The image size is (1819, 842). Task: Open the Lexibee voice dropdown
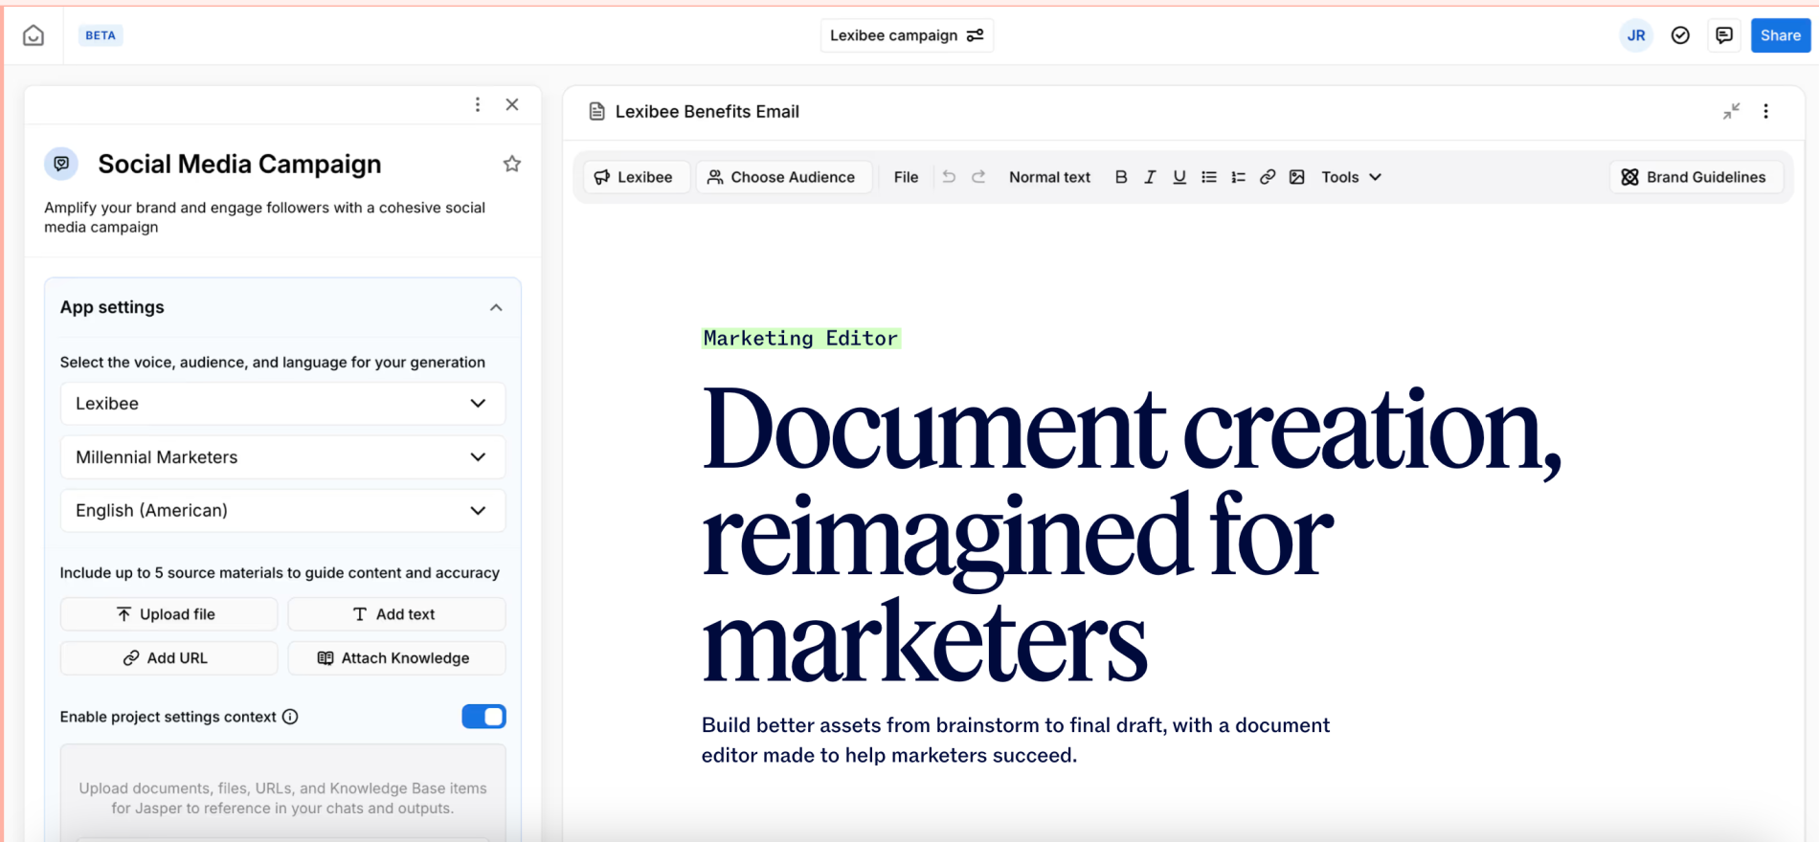point(282,404)
